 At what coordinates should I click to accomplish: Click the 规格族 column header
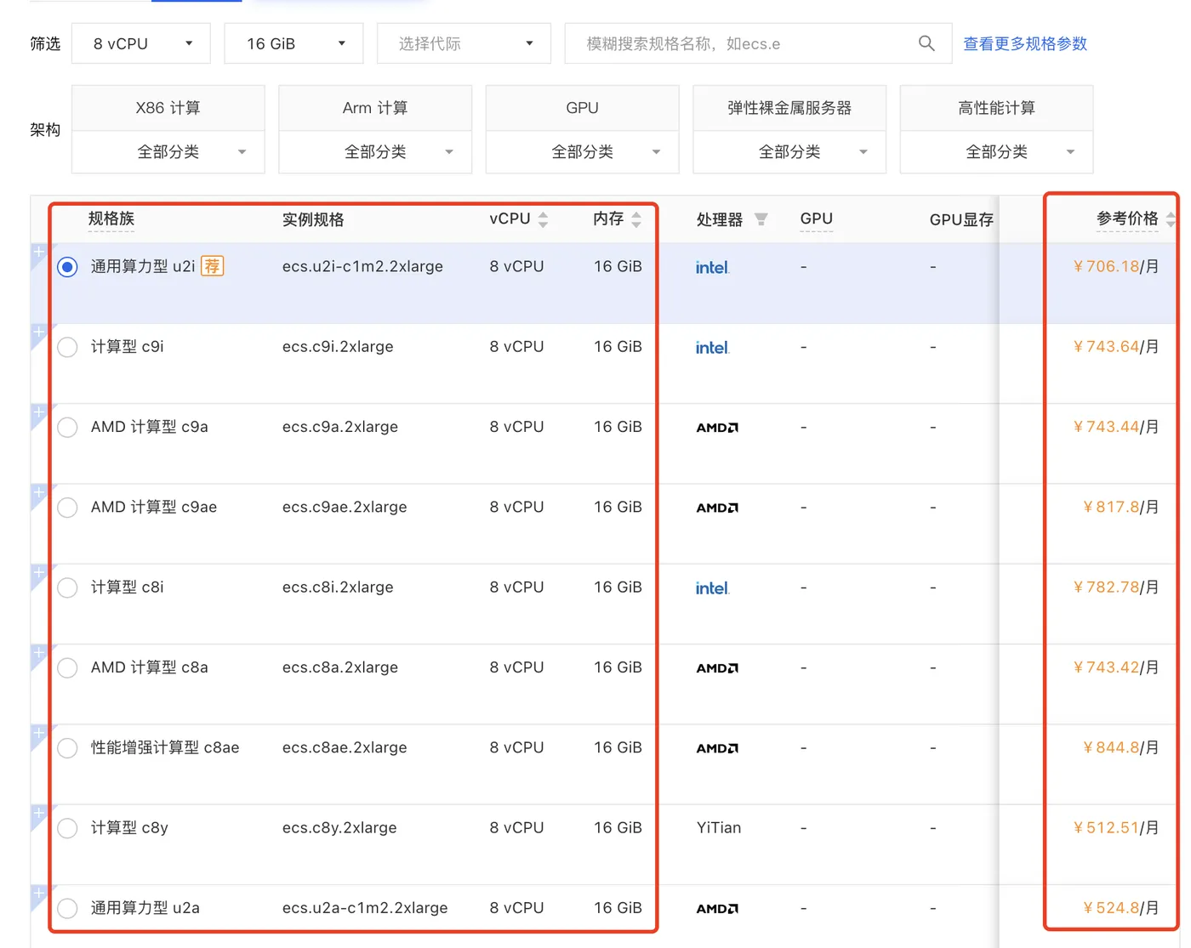pos(111,219)
